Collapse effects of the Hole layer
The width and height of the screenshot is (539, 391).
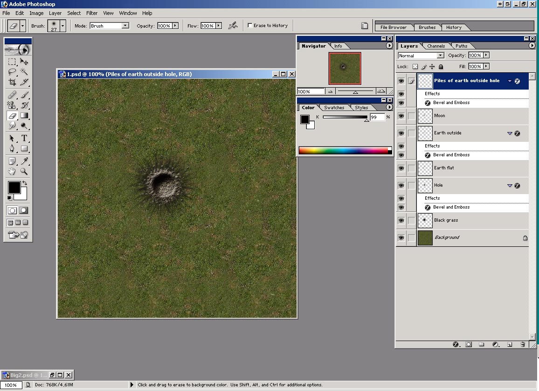[x=510, y=185]
